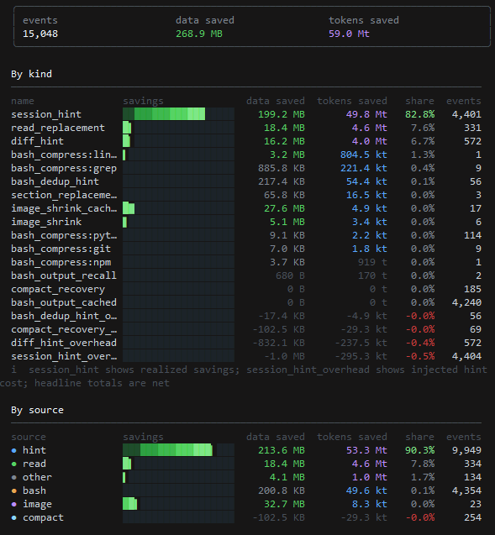Image resolution: width=495 pixels, height=535 pixels.
Task: Select the tokens saved total 59.0 Mt
Action: 349,34
